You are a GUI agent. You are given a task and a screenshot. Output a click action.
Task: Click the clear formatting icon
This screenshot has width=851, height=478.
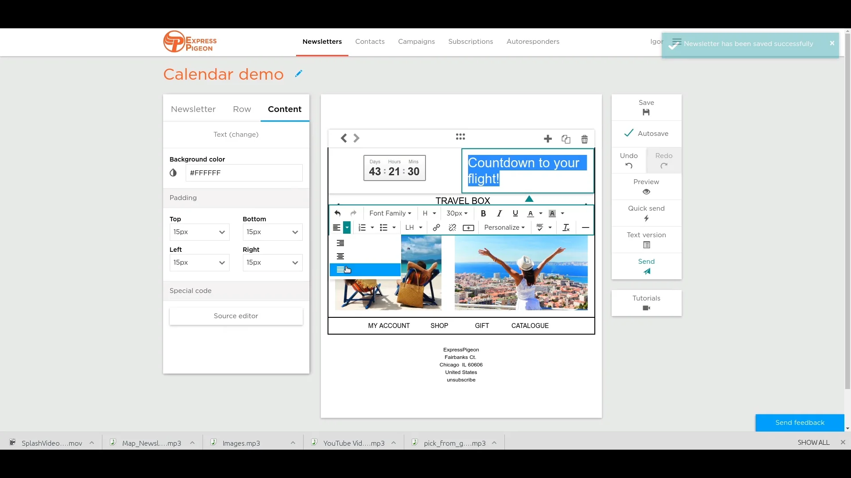point(566,227)
